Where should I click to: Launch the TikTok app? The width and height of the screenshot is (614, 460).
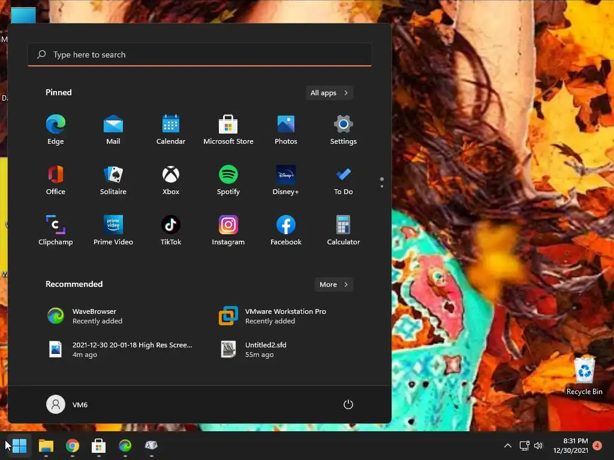pyautogui.click(x=171, y=230)
